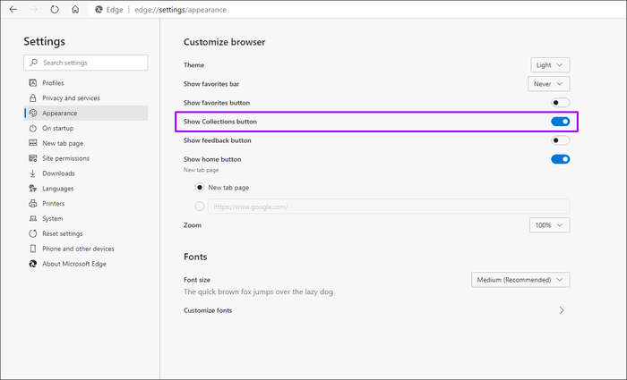Open New tab page settings
The height and width of the screenshot is (380, 627).
coord(86,143)
